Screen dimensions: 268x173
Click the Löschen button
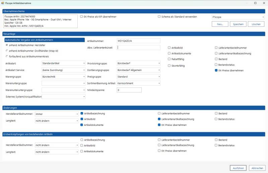click(x=256, y=24)
